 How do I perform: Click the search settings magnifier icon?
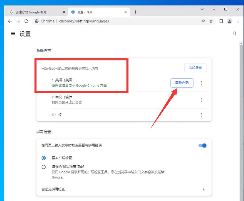click(235, 34)
